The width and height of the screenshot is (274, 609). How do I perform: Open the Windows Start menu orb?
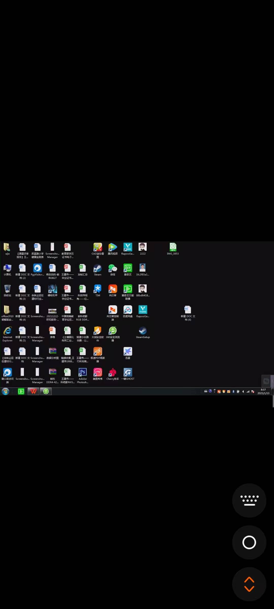click(x=6, y=392)
